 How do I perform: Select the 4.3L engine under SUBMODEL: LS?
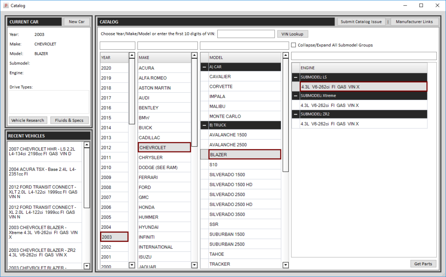pos(364,87)
